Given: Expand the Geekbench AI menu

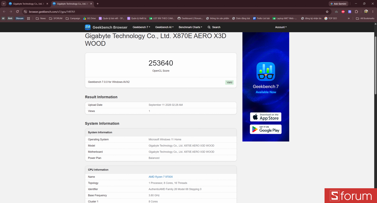Looking at the screenshot, I should coord(164,27).
